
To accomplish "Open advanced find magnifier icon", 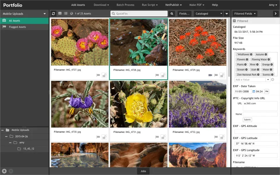I will pos(172,14).
